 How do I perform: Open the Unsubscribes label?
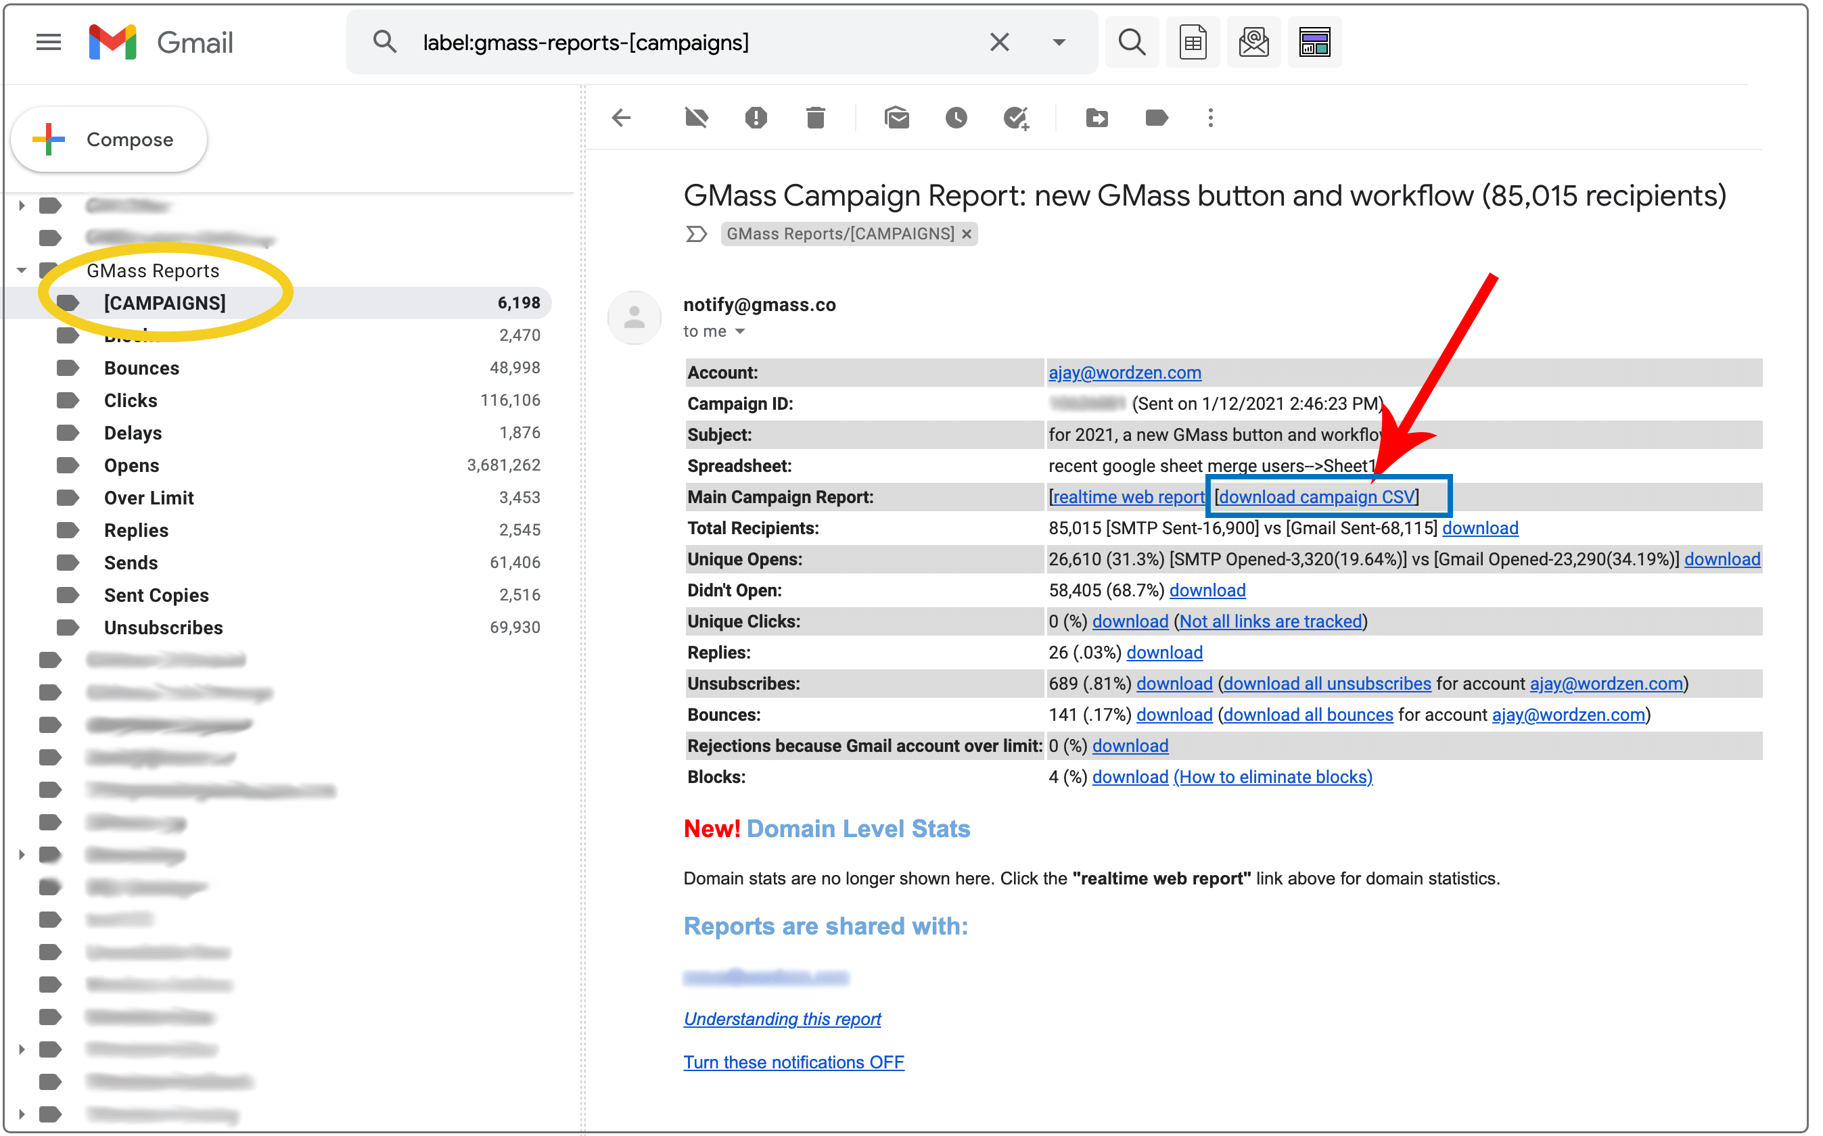[x=164, y=629]
